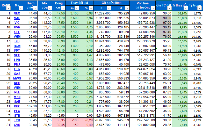Open the LPB stock link
The height and width of the screenshot is (128, 203).
[x=17, y=60]
